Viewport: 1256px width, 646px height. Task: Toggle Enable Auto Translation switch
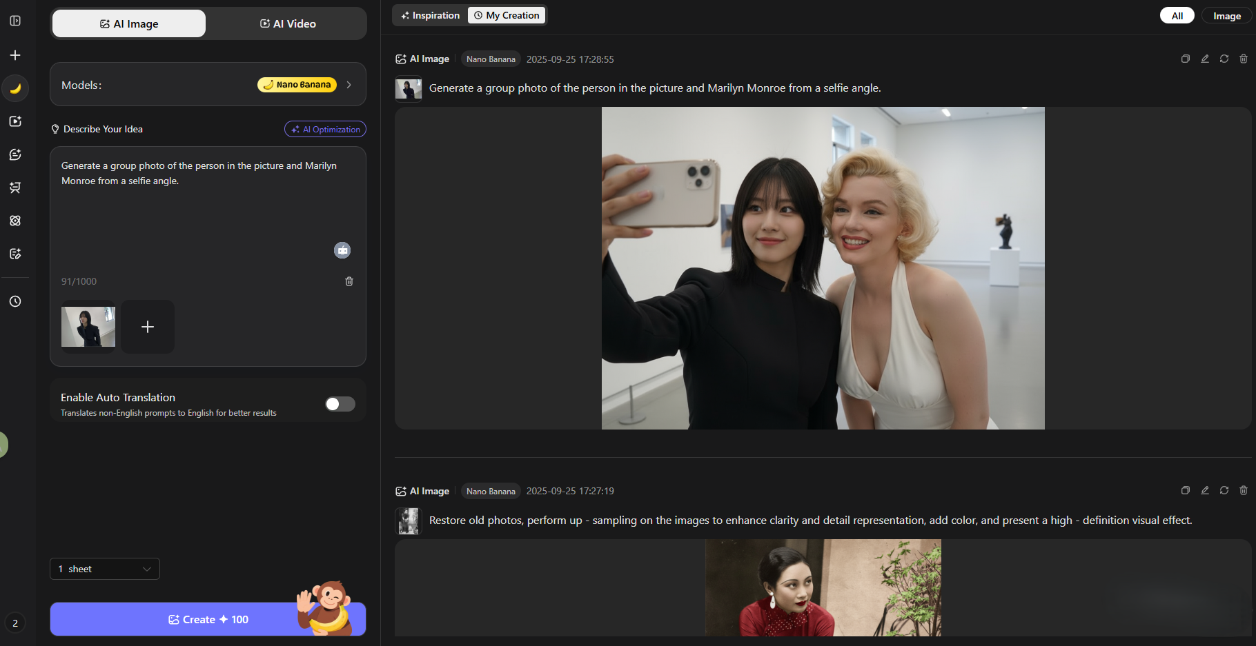(x=340, y=404)
